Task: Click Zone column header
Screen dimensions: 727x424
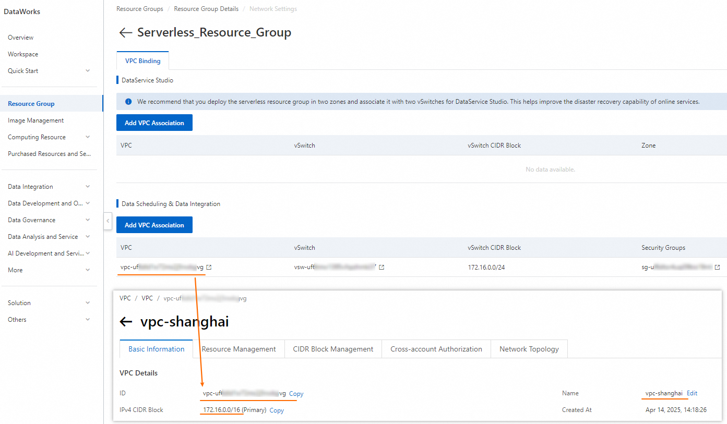Action: point(649,146)
